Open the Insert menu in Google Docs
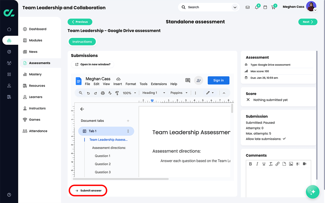 (x=118, y=84)
